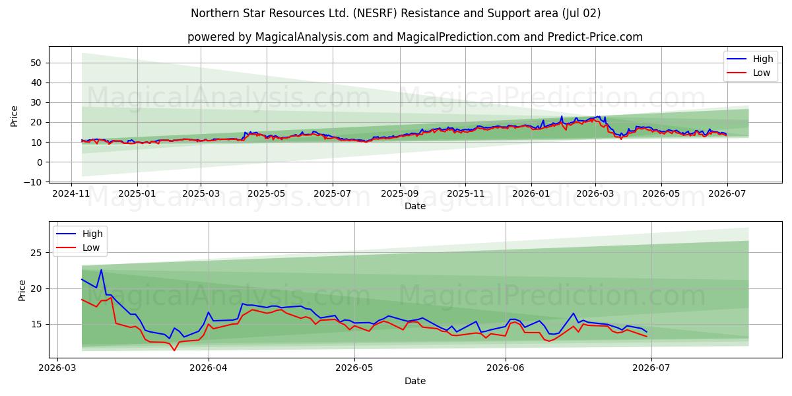This screenshot has width=792, height=396.
Task: Click the '2024-11' tick label
Action: [71, 193]
